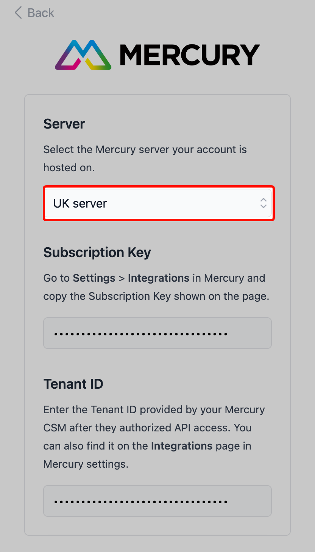The width and height of the screenshot is (315, 552).
Task: Select the "UK server" value text
Action: 80,203
